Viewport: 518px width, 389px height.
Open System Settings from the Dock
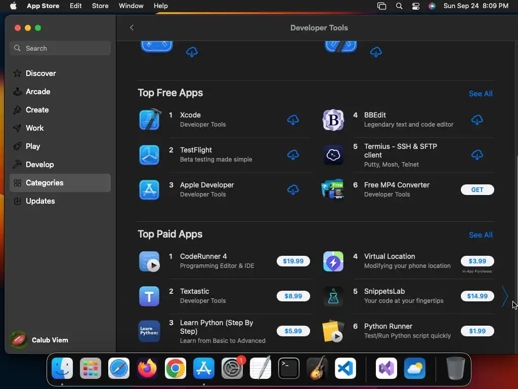click(232, 368)
